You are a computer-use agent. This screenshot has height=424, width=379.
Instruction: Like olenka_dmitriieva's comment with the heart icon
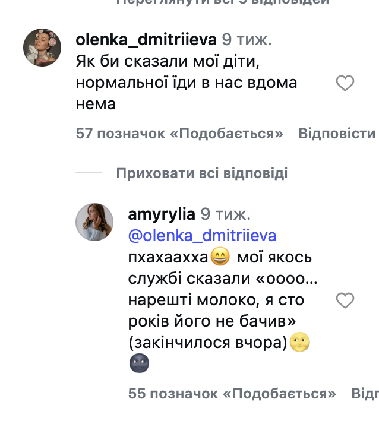click(345, 84)
